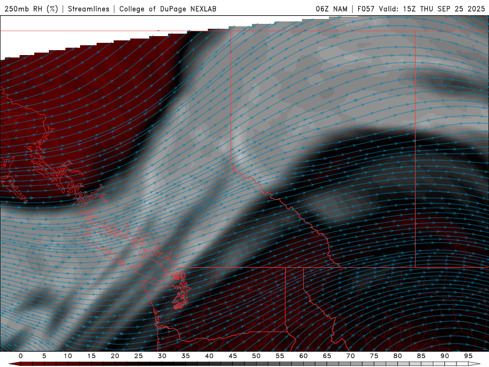This screenshot has height=367, width=489.
Task: Click the colorbar label "55"
Action: coord(280,356)
